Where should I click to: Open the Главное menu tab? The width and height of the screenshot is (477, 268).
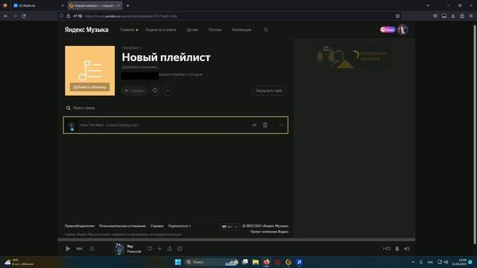pyautogui.click(x=127, y=30)
